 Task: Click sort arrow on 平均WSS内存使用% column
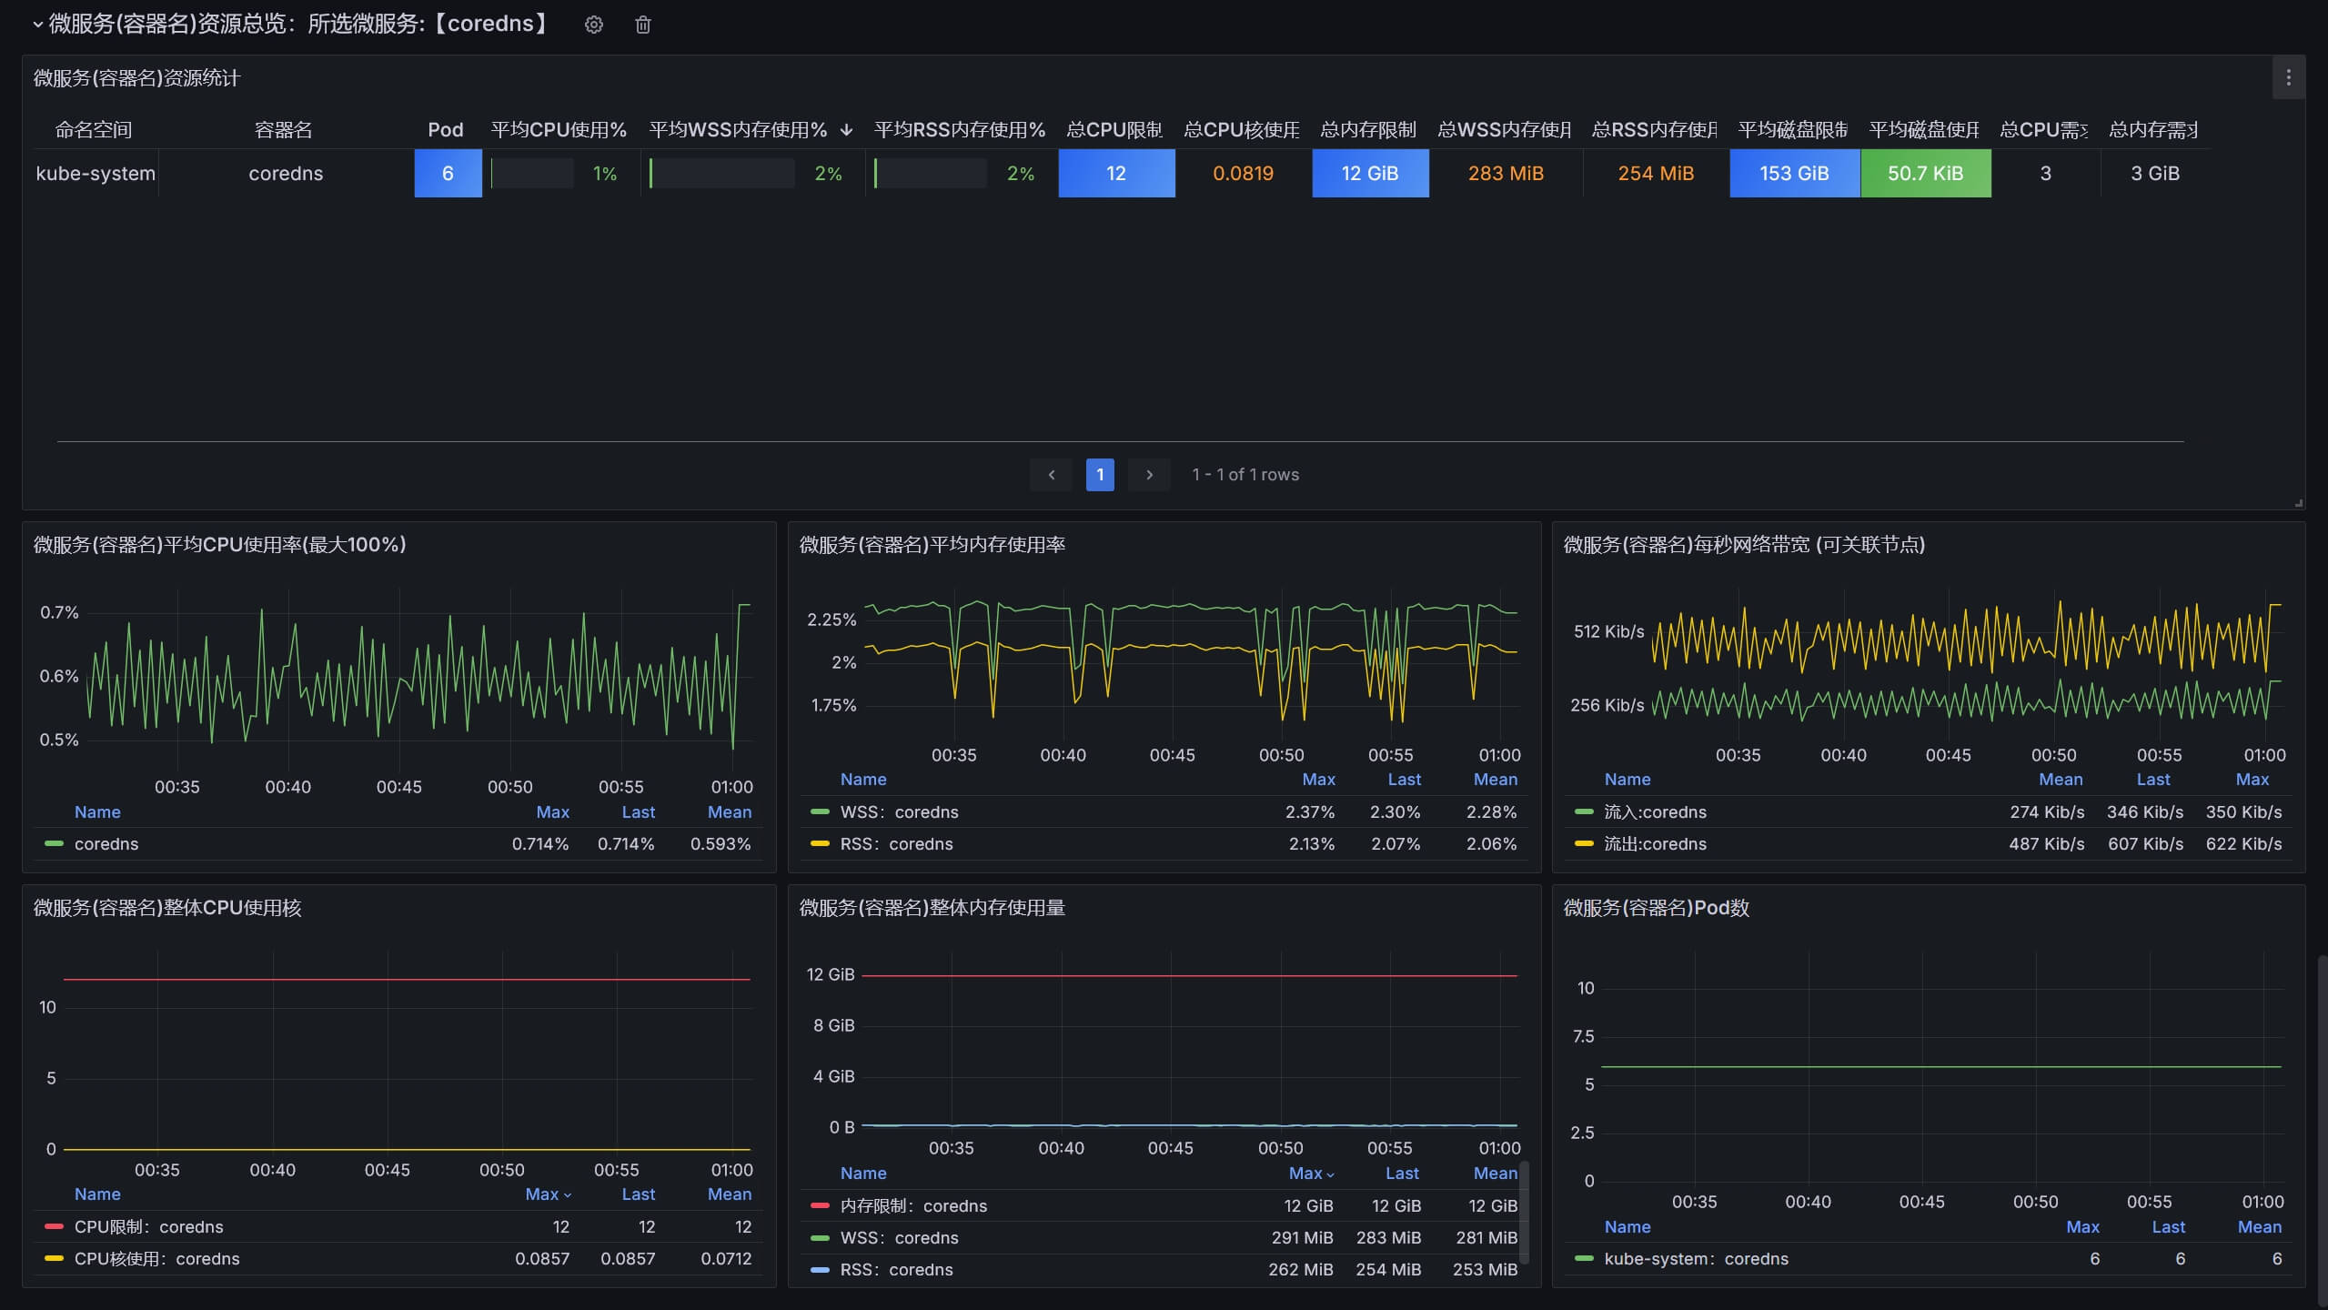point(846,130)
